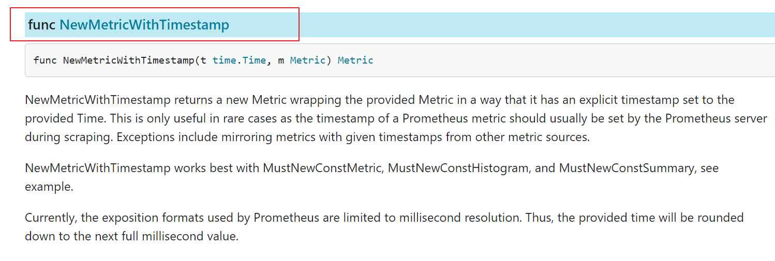Click the "m" parameter name in signature
775x261 pixels.
coord(281,60)
